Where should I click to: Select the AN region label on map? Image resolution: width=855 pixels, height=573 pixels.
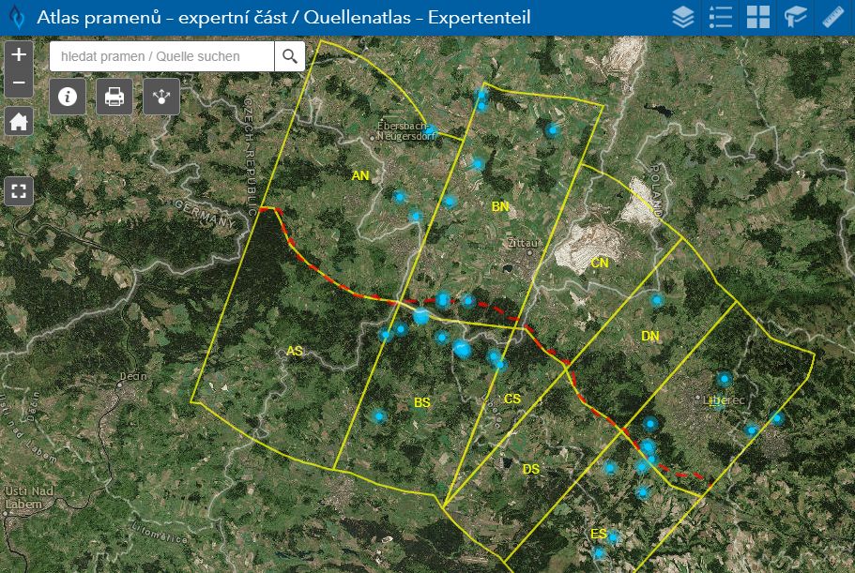coord(360,175)
